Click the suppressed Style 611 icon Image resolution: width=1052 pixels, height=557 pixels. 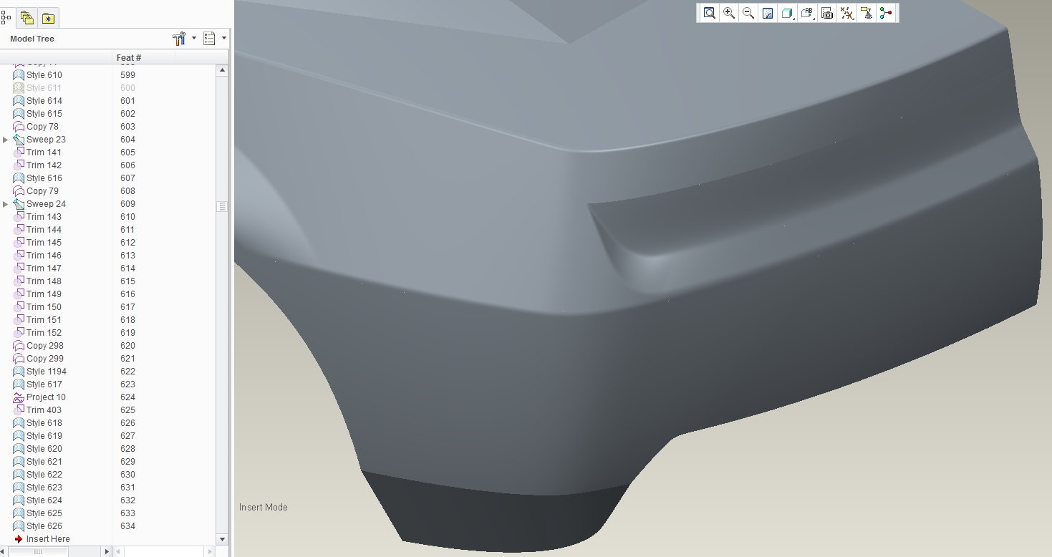pyautogui.click(x=19, y=88)
